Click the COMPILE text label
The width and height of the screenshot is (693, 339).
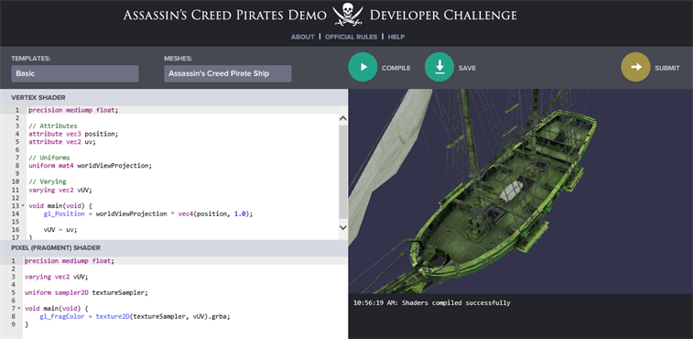(x=396, y=68)
